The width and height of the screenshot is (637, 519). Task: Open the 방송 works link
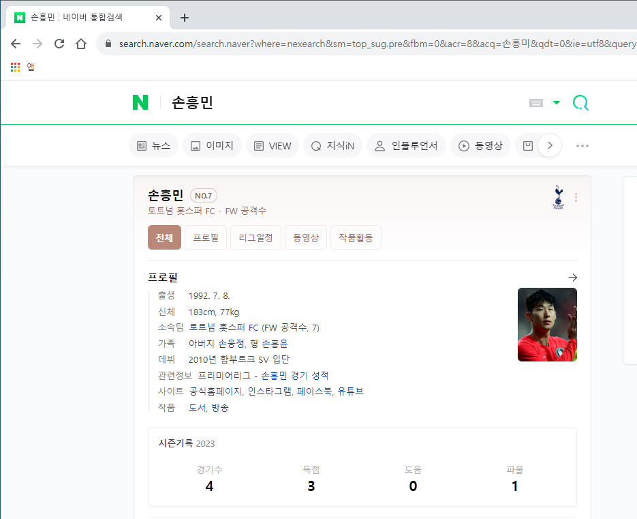click(220, 408)
